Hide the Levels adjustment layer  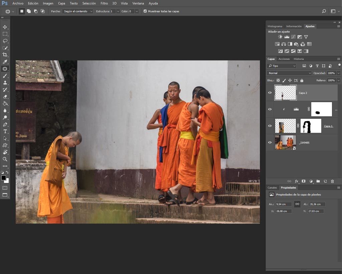pyautogui.click(x=270, y=109)
